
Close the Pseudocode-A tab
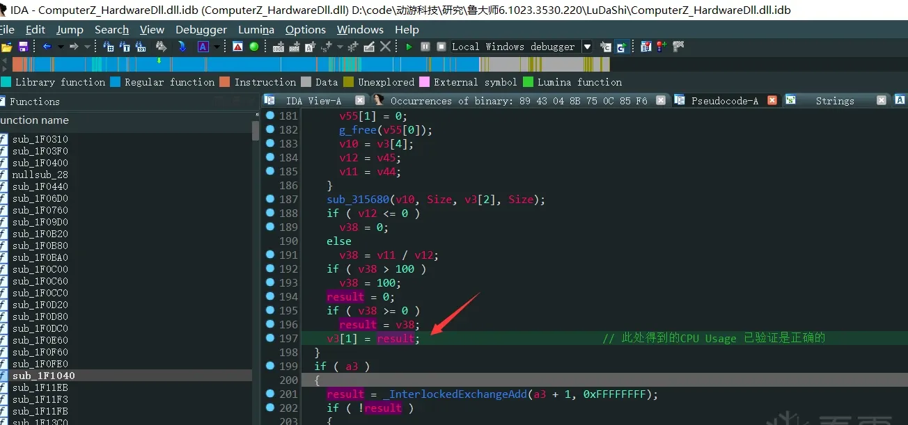tap(772, 100)
